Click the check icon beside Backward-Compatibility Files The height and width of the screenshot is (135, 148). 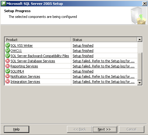click(x=8, y=56)
